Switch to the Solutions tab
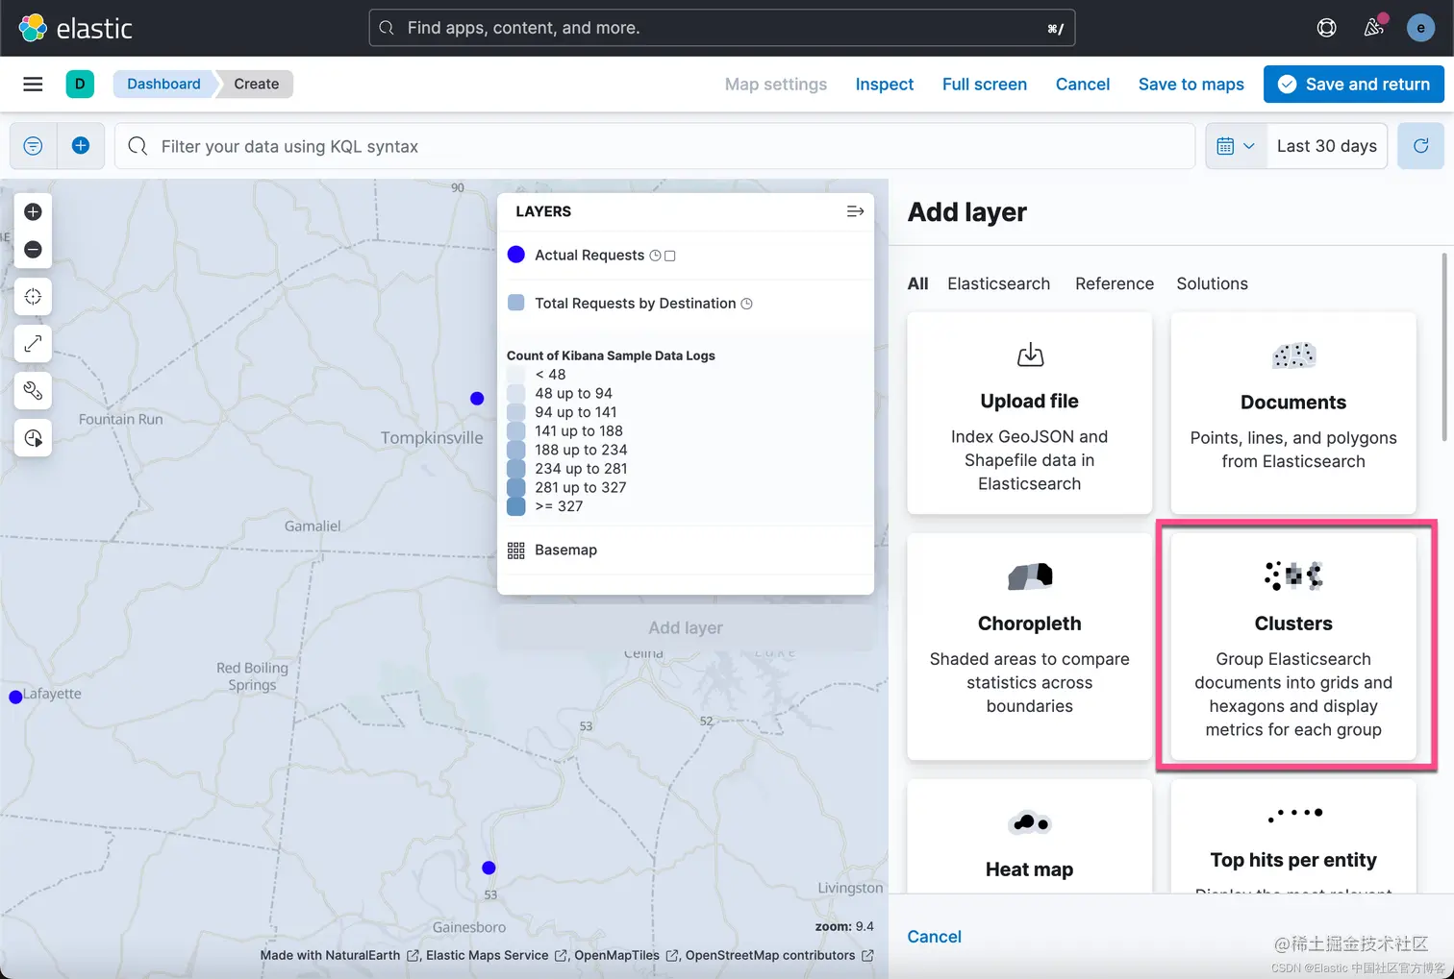This screenshot has width=1454, height=979. click(x=1212, y=283)
